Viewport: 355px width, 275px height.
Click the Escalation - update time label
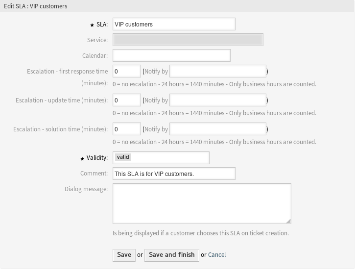point(62,100)
